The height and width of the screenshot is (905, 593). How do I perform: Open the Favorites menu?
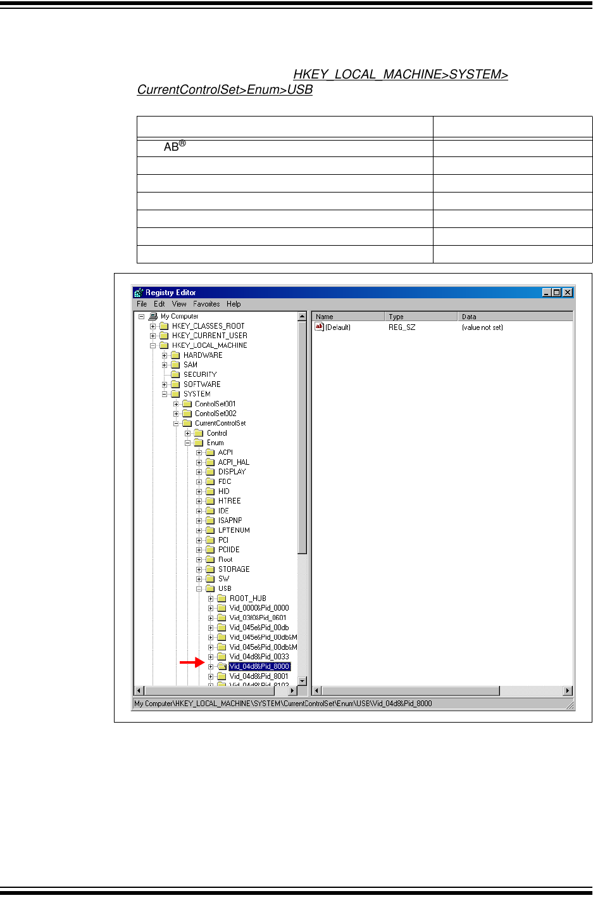point(206,304)
